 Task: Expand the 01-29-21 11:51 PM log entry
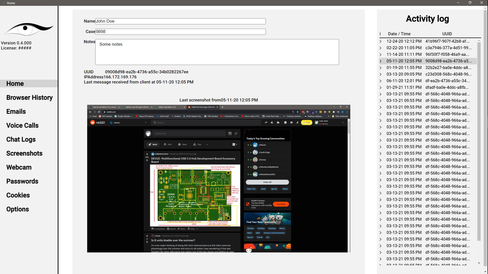[x=380, y=88]
